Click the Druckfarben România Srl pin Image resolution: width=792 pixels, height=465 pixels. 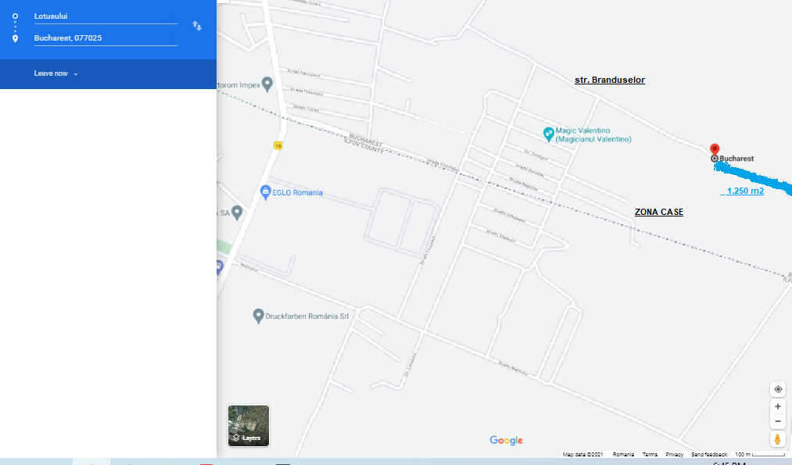click(258, 316)
